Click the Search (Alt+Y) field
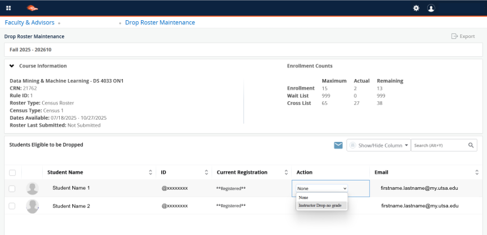Screen dimensions: 487x235 pos(439,146)
